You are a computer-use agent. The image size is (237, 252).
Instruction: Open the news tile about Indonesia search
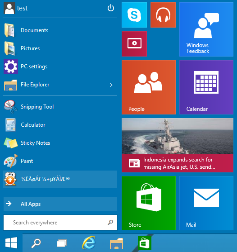tap(178, 145)
